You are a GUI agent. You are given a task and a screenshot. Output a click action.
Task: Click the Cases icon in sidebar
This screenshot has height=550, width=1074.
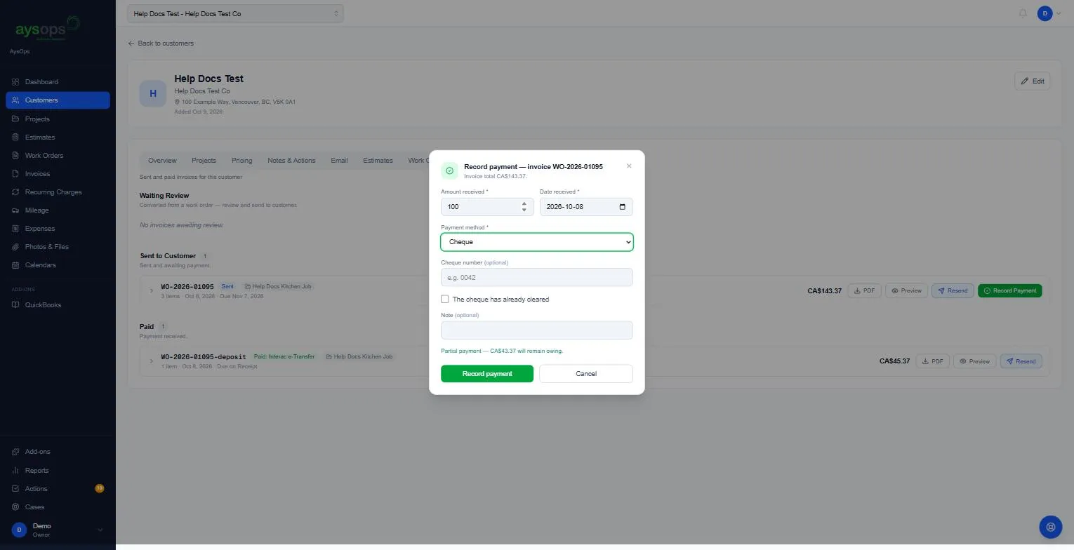click(15, 507)
